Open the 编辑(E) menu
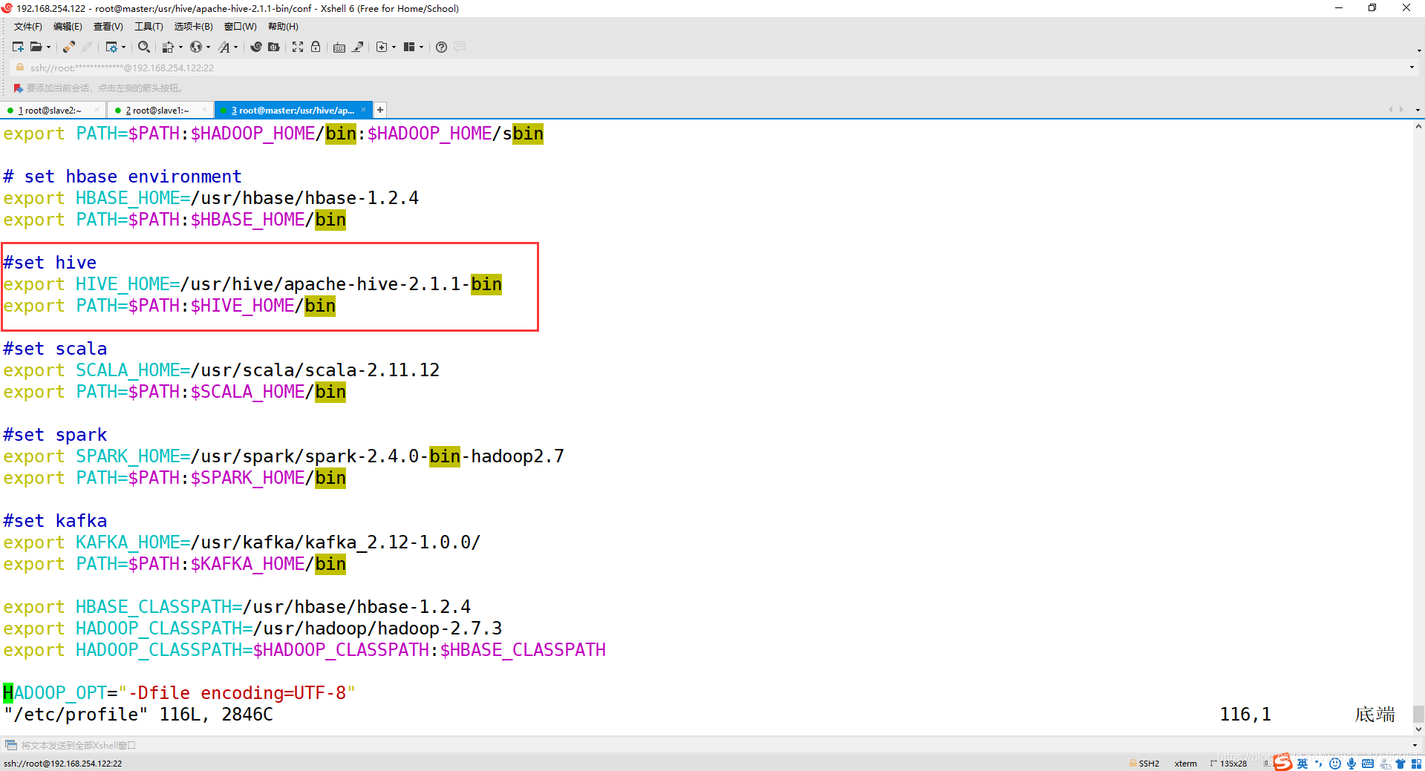1425x771 pixels. pos(68,27)
